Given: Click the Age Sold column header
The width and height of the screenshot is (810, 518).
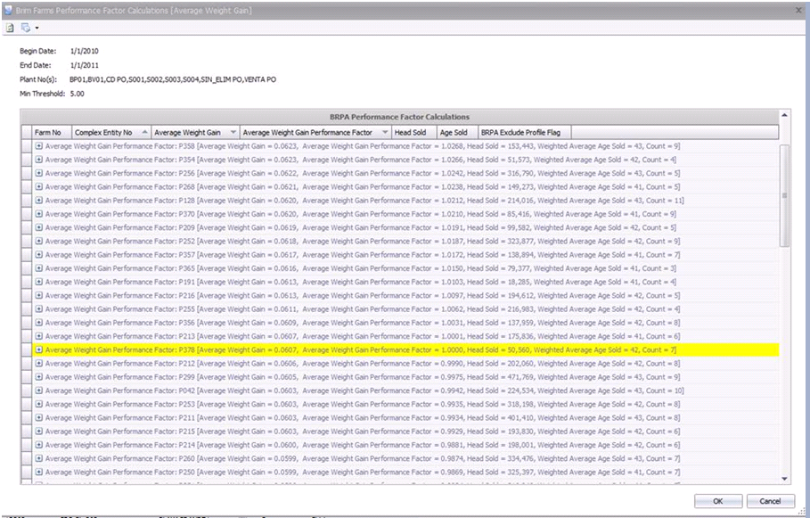Looking at the screenshot, I should coord(458,132).
